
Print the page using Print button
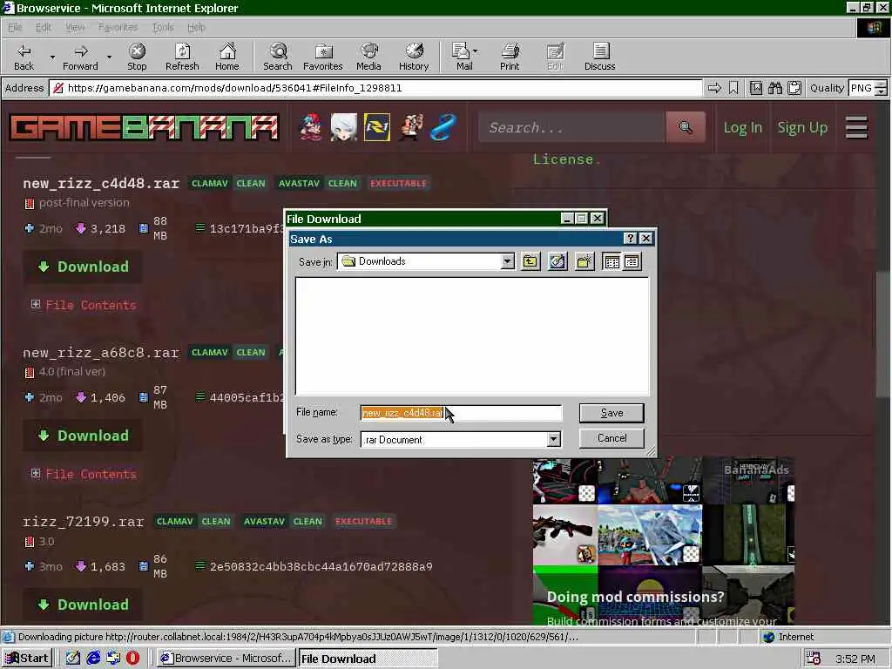pyautogui.click(x=510, y=57)
